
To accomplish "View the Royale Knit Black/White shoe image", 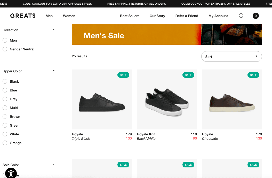I will pos(167,99).
